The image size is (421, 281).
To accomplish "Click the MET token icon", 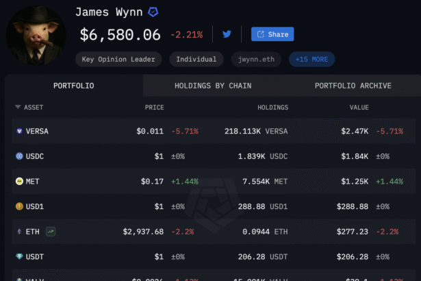I will [x=18, y=181].
